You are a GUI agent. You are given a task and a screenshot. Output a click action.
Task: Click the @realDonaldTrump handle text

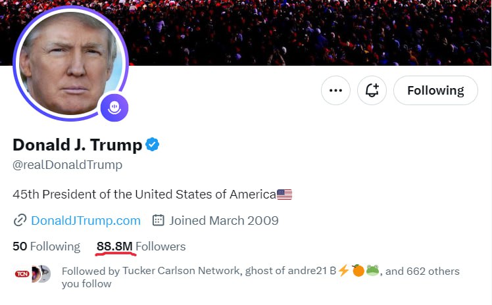(68, 164)
